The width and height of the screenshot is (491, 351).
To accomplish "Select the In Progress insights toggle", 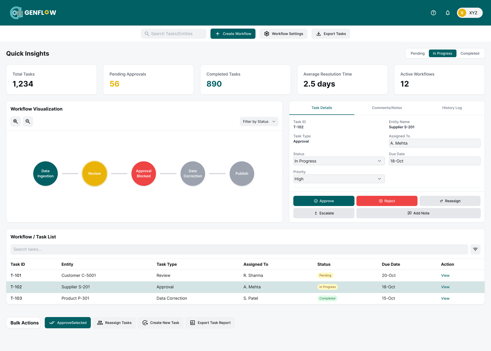I will click(442, 53).
